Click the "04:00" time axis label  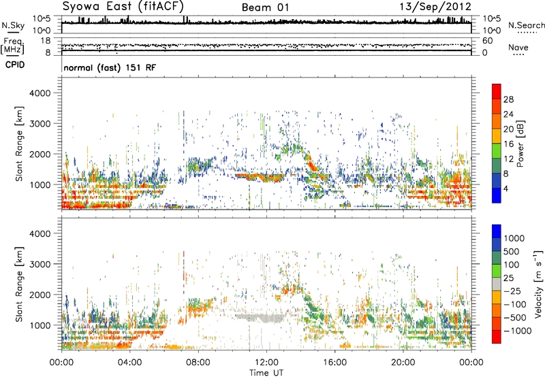130,363
